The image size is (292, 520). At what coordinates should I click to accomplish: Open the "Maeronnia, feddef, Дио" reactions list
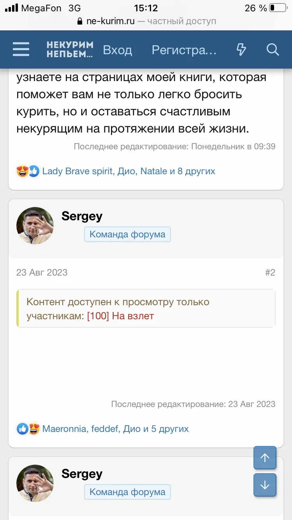pos(115,429)
